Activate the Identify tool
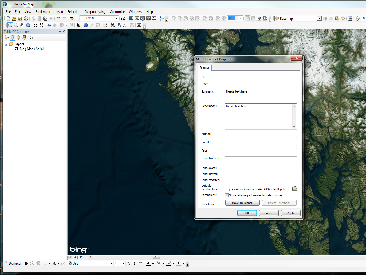Screen dimensions: 366x275 click(x=86, y=25)
